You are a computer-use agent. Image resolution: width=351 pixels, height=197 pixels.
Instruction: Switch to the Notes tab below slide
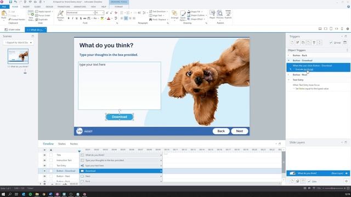point(74,144)
